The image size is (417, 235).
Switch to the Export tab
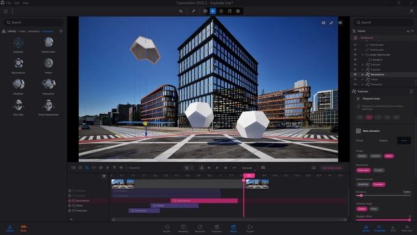[250, 228]
